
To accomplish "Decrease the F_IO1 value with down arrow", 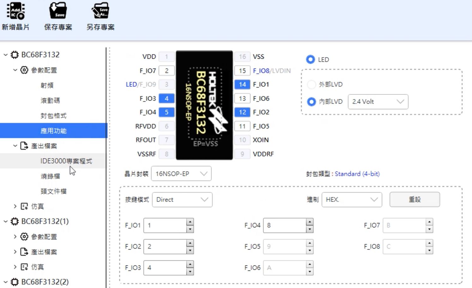I will pos(190,229).
